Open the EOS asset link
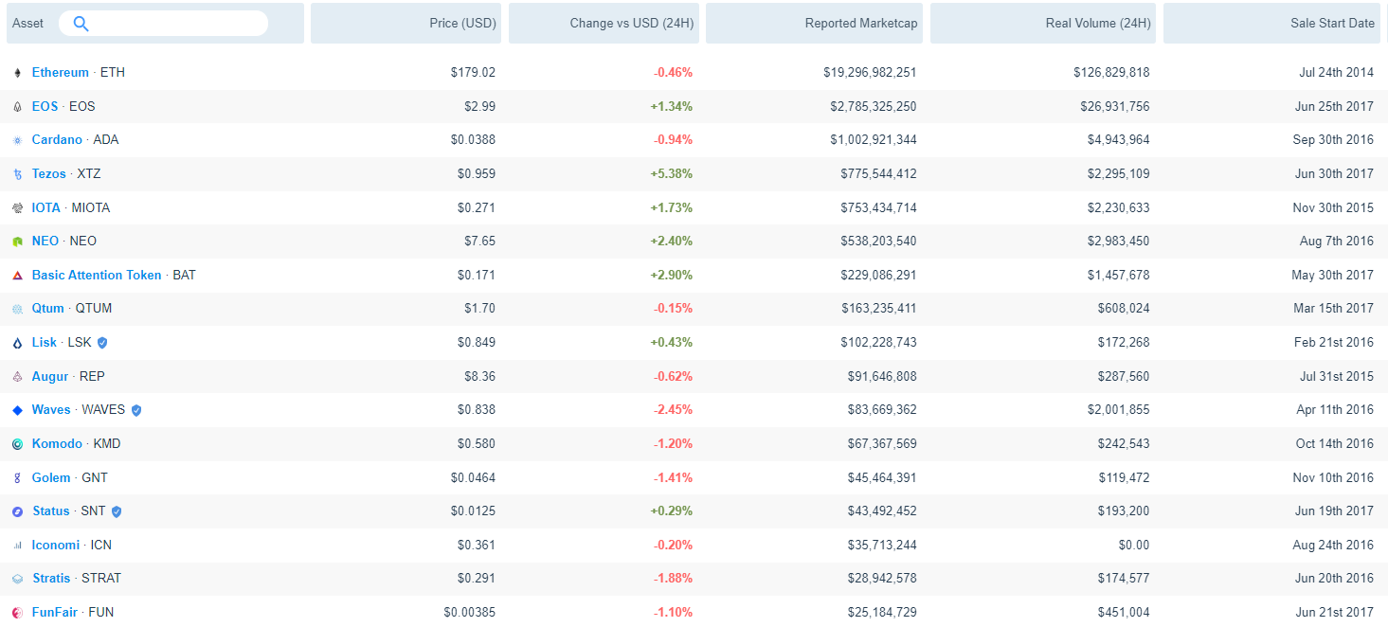The image size is (1388, 627). click(45, 106)
